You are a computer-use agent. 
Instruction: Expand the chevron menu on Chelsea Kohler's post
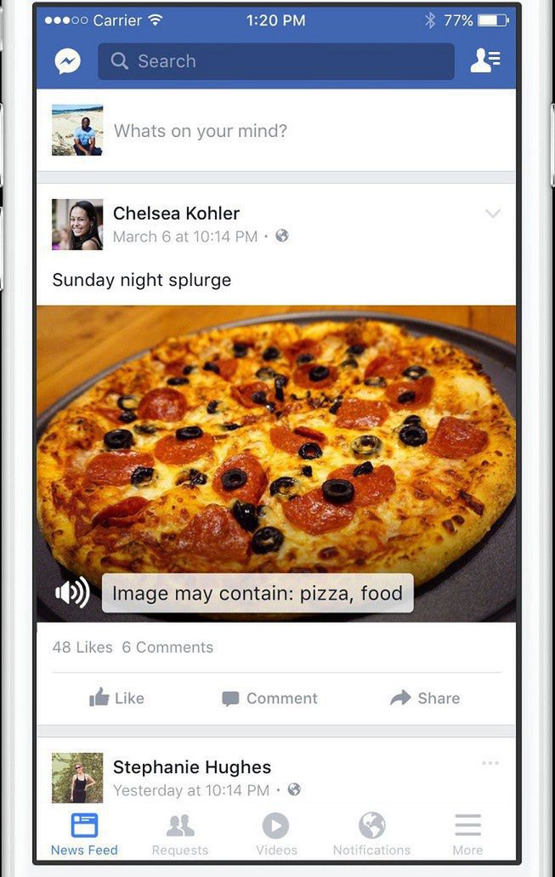pos(492,214)
